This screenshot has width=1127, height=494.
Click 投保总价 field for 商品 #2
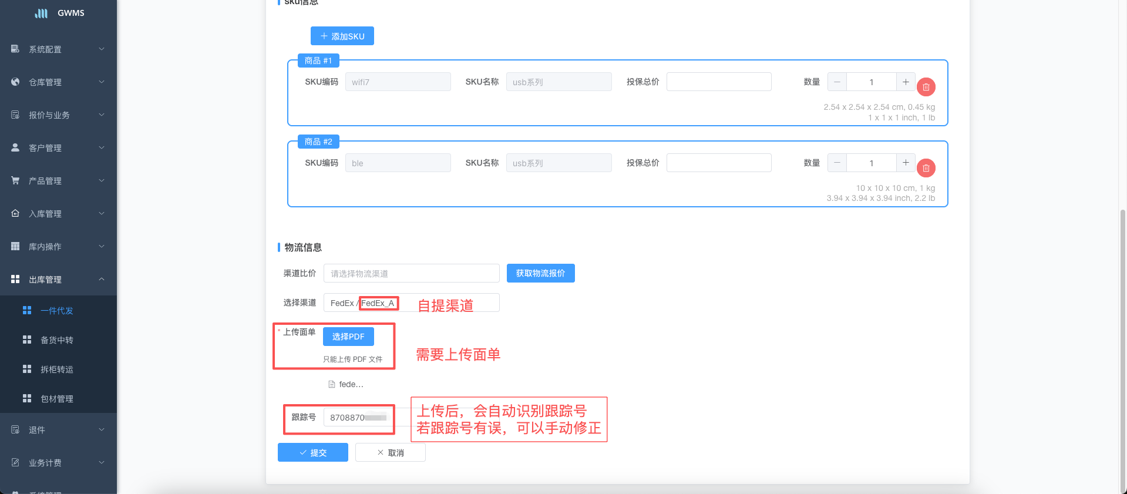pyautogui.click(x=719, y=163)
